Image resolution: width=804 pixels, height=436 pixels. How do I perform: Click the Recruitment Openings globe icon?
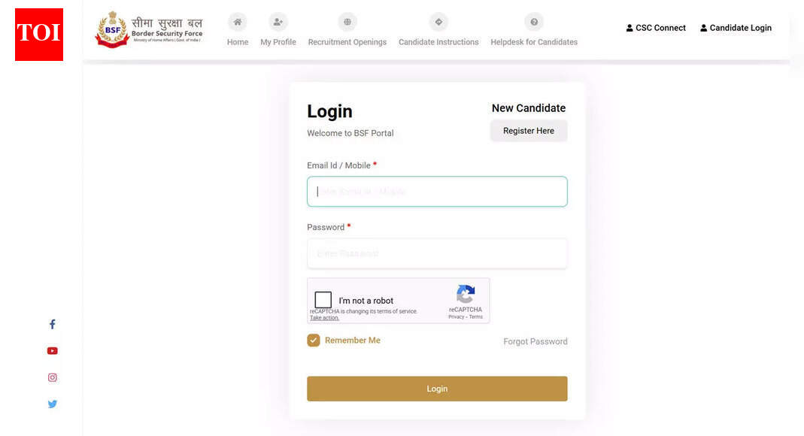tap(347, 23)
